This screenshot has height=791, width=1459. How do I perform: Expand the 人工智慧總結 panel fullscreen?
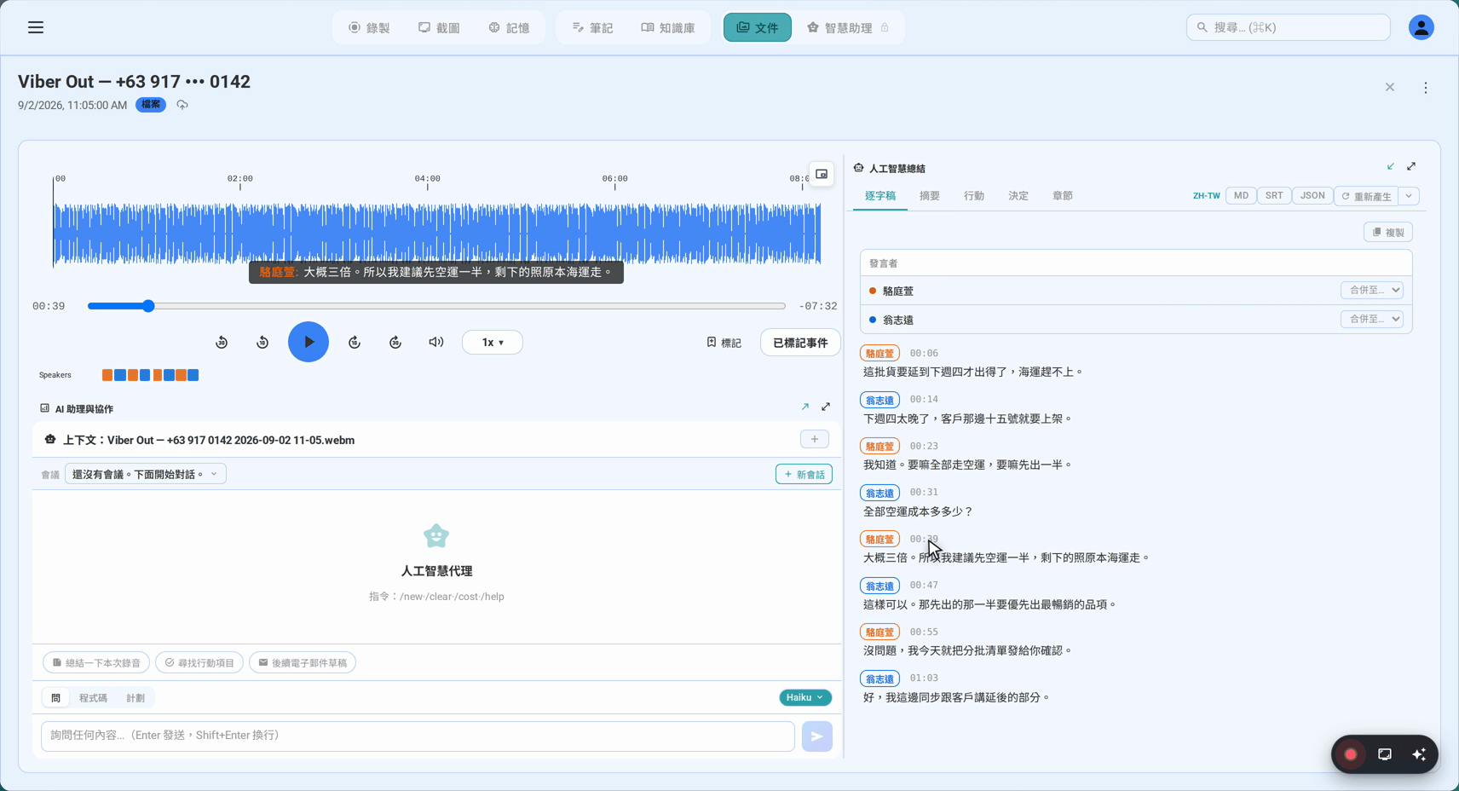1411,166
